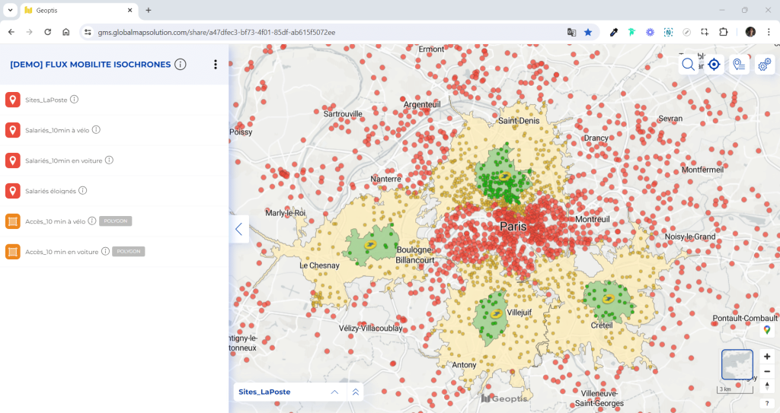Zoom out the map with minus button

(x=766, y=371)
